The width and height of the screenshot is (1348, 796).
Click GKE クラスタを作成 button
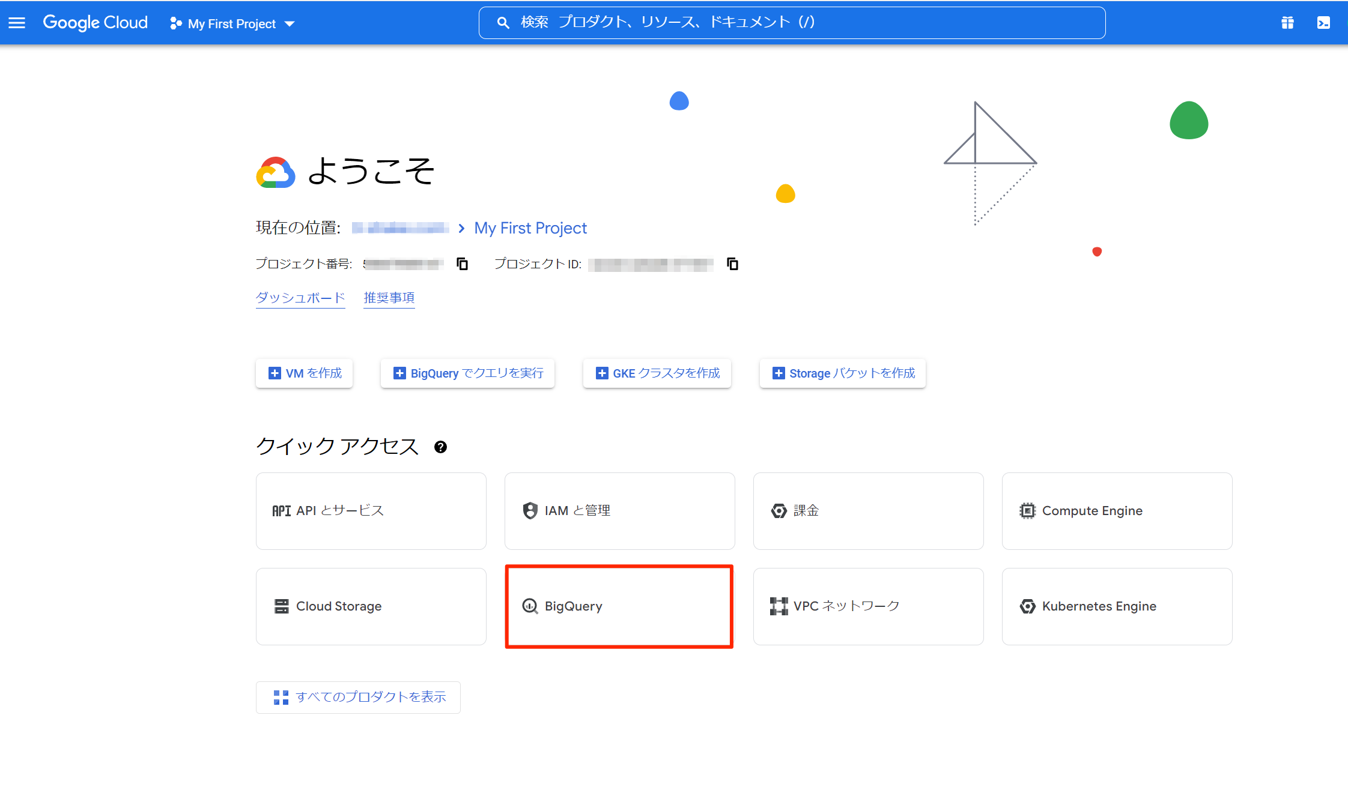click(x=657, y=373)
